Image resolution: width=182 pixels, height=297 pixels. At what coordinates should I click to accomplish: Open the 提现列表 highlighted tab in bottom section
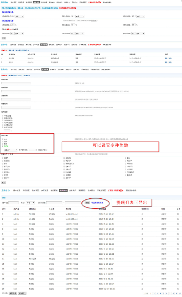[63, 190]
